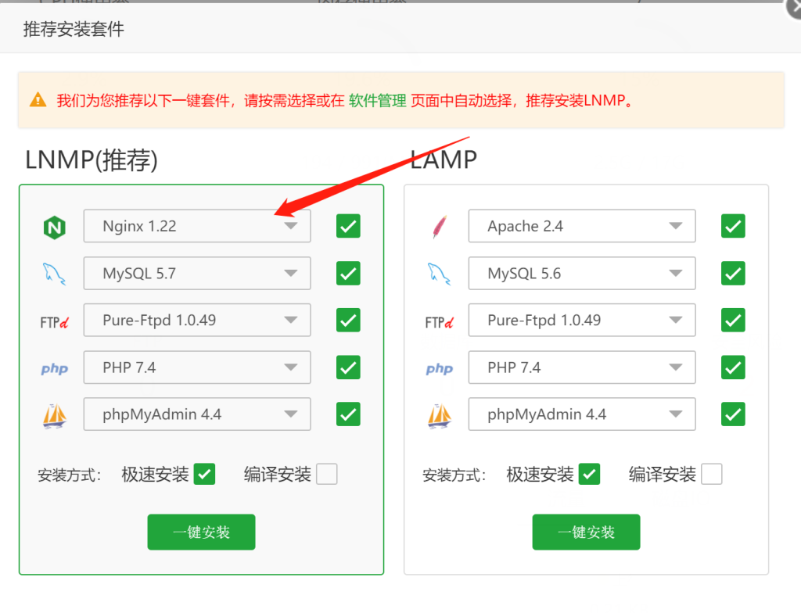Screen dimensions: 801x613
Task: Click 一键安装 button under LAMP
Action: (x=586, y=532)
